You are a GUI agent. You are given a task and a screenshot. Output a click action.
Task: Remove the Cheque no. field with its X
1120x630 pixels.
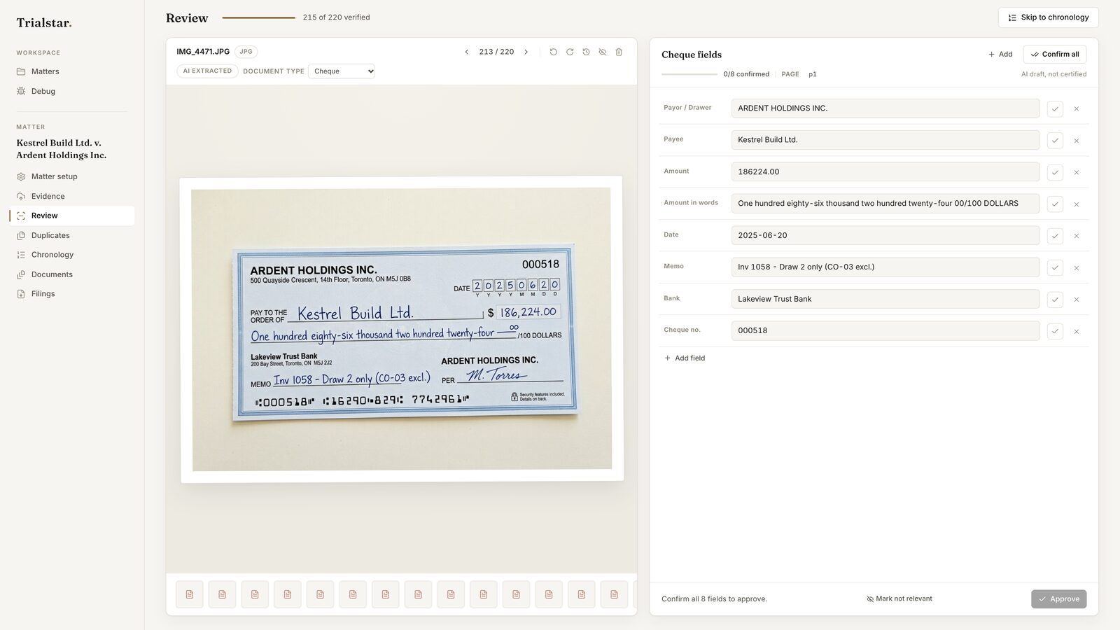1077,331
